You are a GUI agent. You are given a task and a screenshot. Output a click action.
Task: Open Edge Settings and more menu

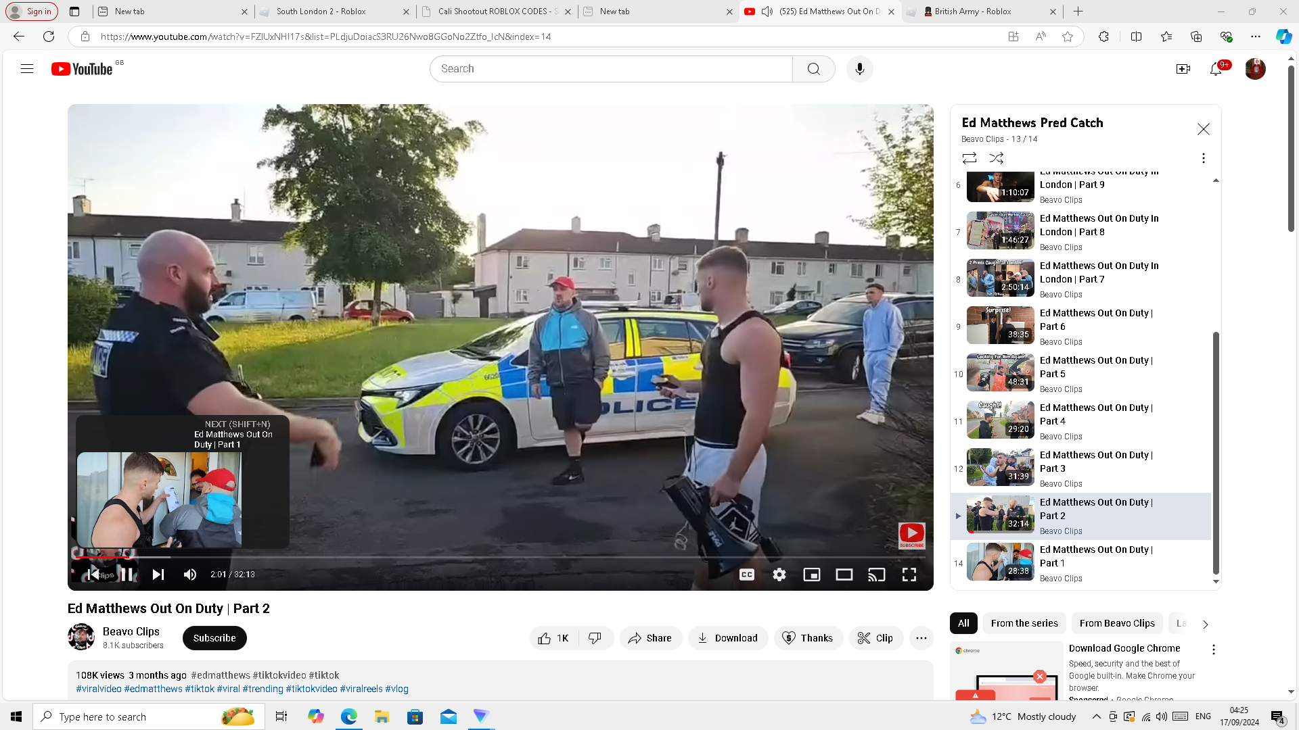[x=1256, y=36]
